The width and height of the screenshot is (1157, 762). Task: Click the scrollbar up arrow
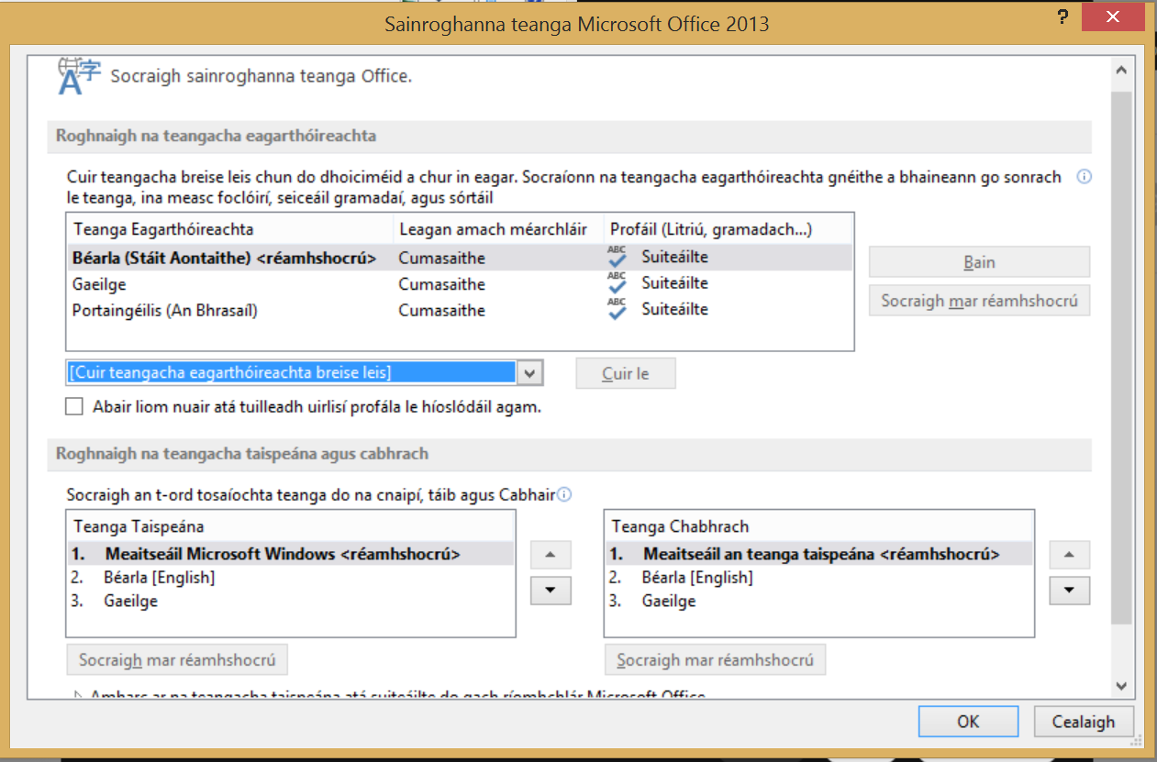coord(1120,69)
